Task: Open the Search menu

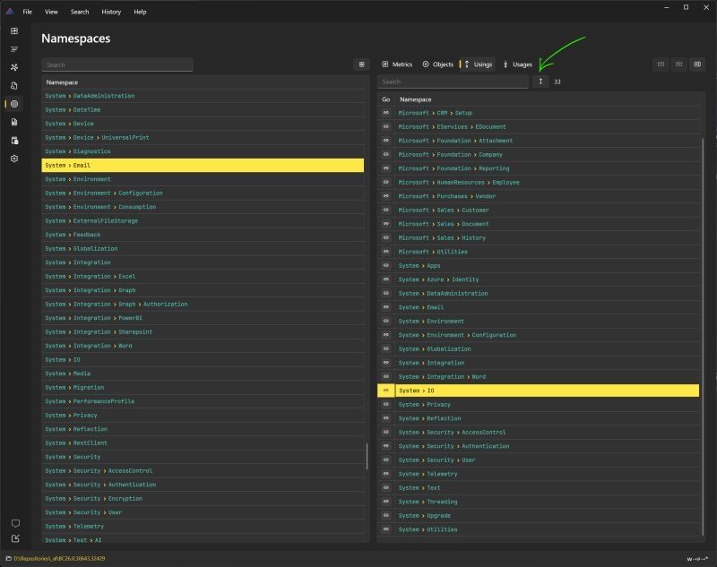Action: [x=80, y=12]
